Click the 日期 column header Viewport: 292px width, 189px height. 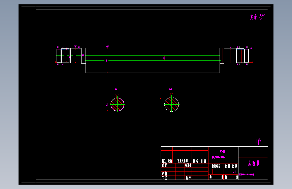click(203, 161)
